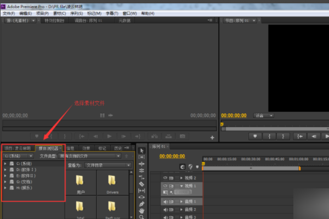This screenshot has width=329, height=219.
Task: Click Drag Video Only filmstrip icon
Action: 103,116
